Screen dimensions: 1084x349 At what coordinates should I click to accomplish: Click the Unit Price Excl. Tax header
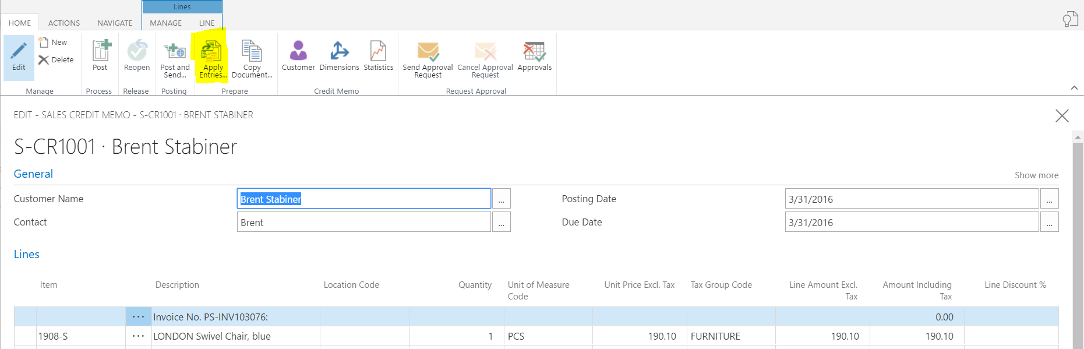639,285
